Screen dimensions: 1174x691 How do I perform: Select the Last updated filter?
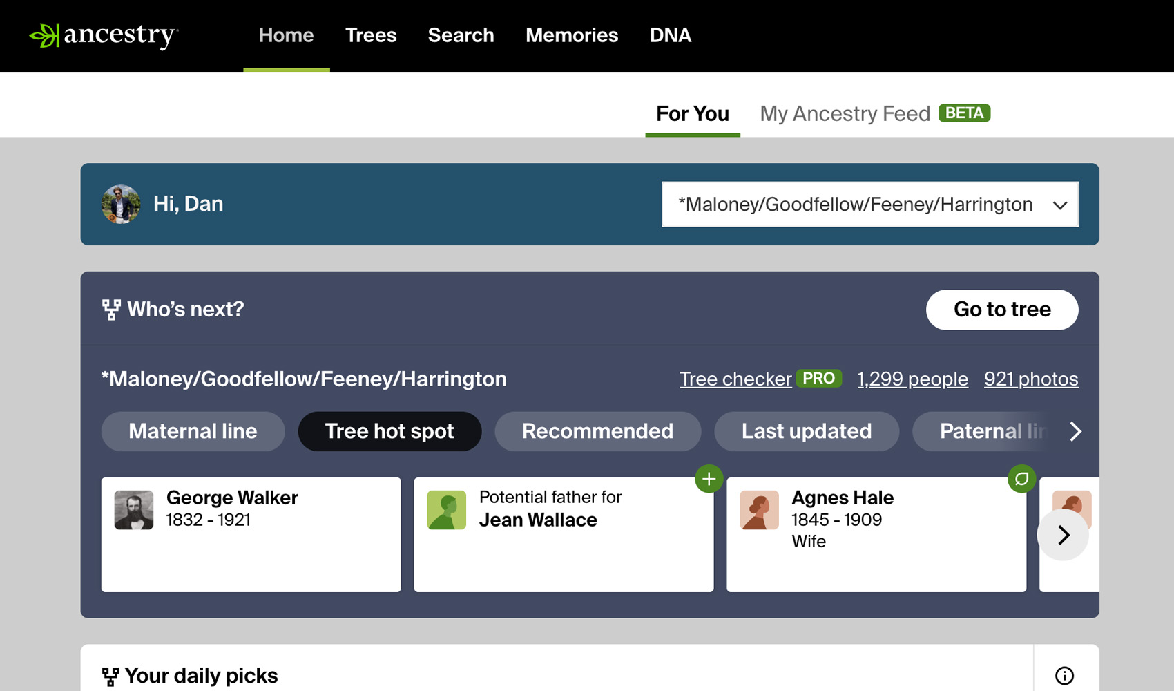click(x=807, y=431)
